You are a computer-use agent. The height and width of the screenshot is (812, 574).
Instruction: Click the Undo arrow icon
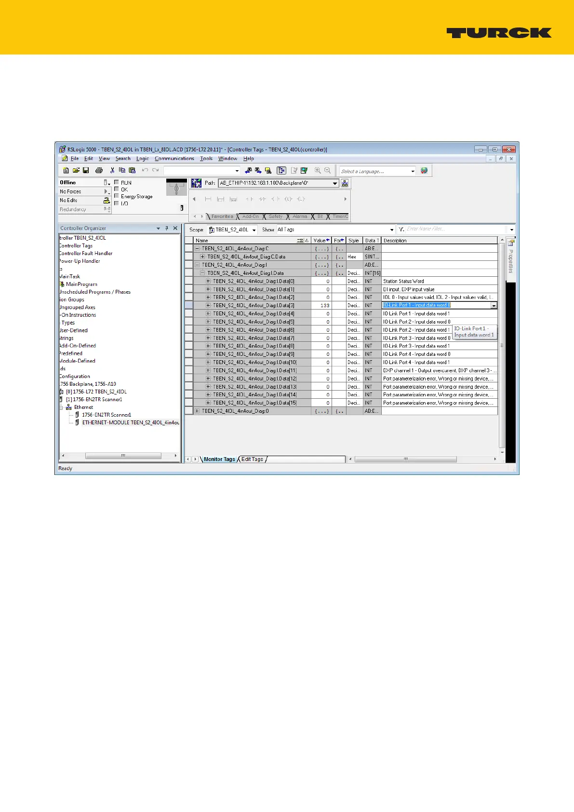(145, 170)
